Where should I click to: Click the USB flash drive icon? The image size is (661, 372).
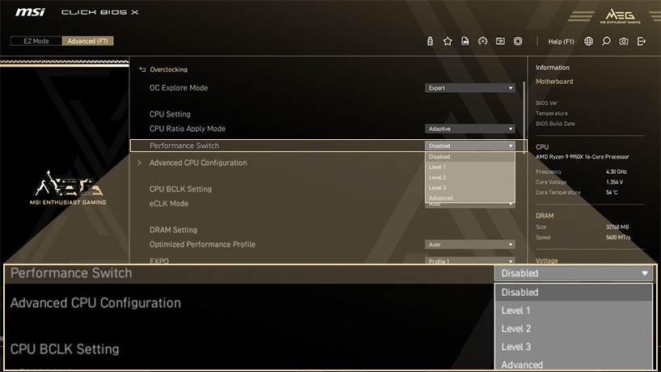click(x=430, y=41)
